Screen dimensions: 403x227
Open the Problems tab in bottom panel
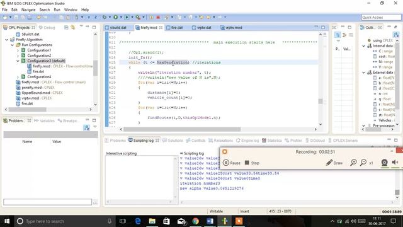(x=115, y=141)
